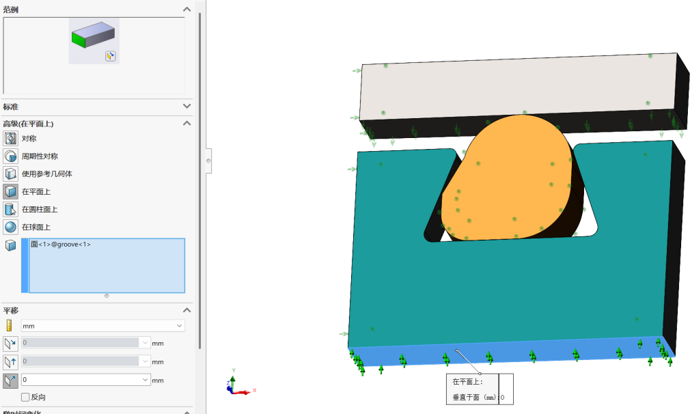This screenshot has height=414, width=690.
Task: Click the panel splitter collapse handle
Action: [x=208, y=161]
